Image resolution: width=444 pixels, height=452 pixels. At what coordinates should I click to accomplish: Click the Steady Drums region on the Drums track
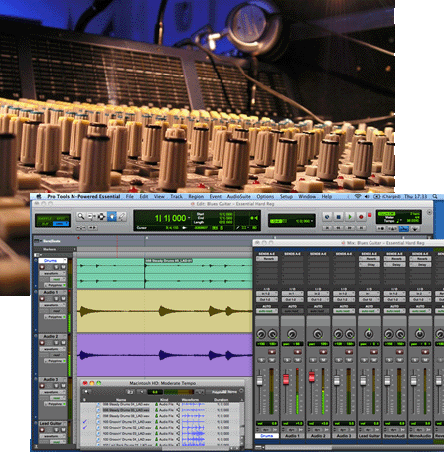tap(199, 273)
